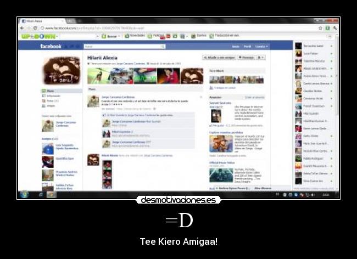Image resolution: width=357 pixels, height=259 pixels.
Task: Expand the gear options dropdown beside Mensaje
Action: coord(261,57)
